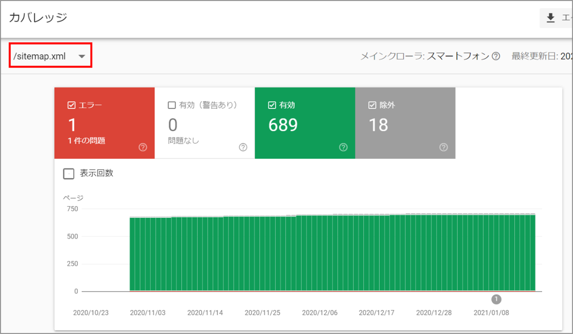Open the /sitemap.xml filter dropdown
Image resolution: width=573 pixels, height=334 pixels.
click(x=50, y=56)
